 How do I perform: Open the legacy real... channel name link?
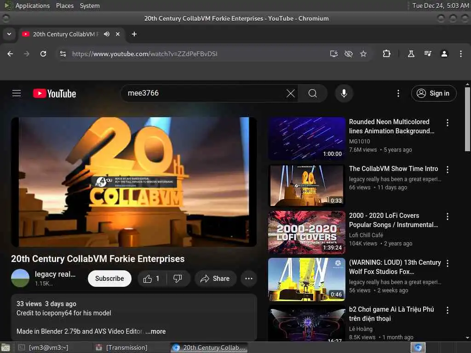coord(55,274)
